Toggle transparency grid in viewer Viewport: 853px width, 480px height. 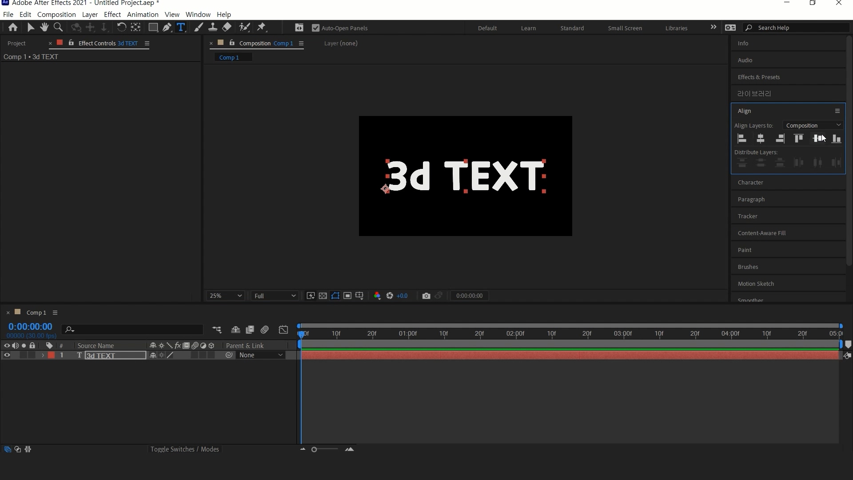323,296
